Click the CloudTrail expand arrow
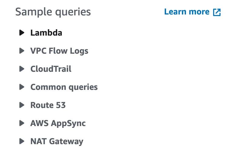 click(x=22, y=69)
